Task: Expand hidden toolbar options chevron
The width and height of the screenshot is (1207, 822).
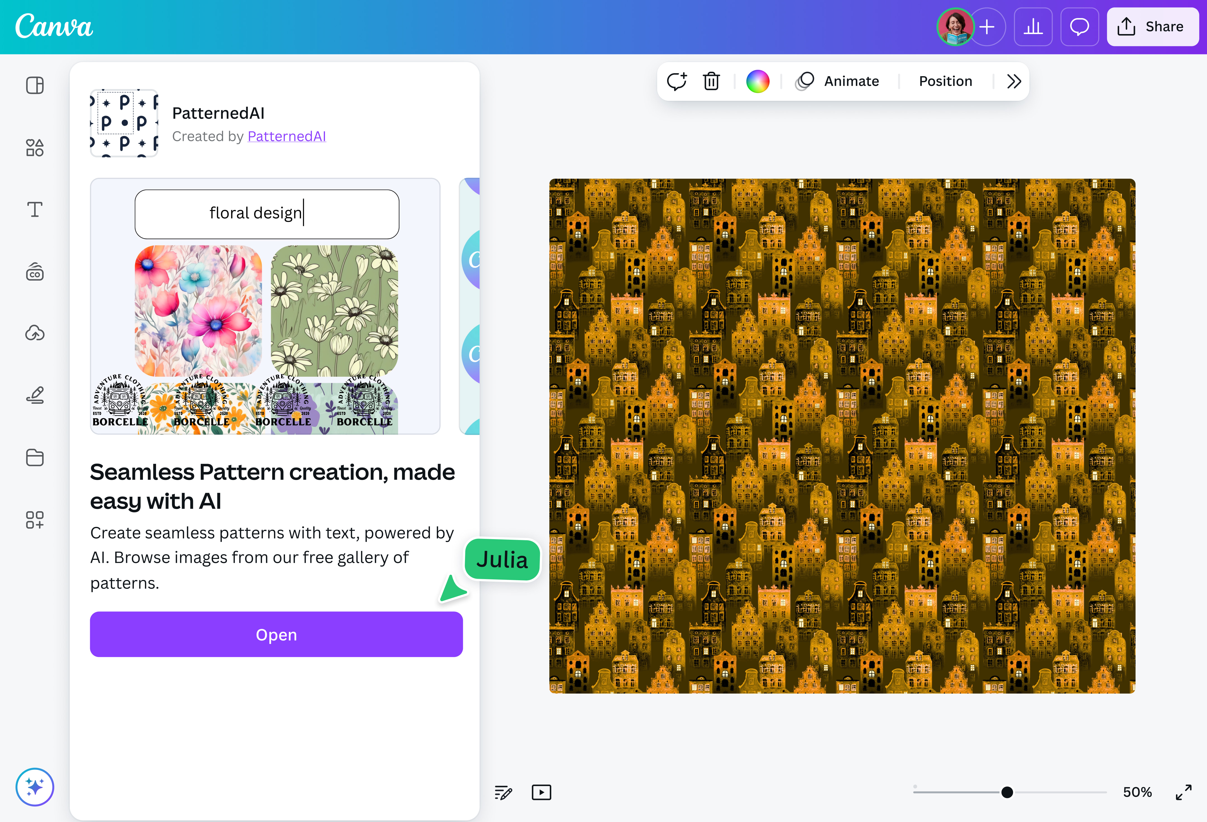Action: (x=1013, y=81)
